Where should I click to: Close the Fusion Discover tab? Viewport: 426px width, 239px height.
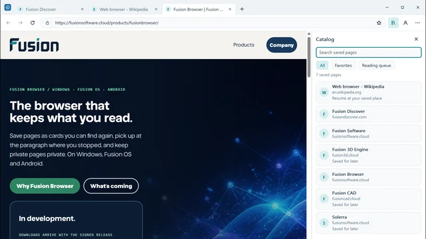pos(82,9)
